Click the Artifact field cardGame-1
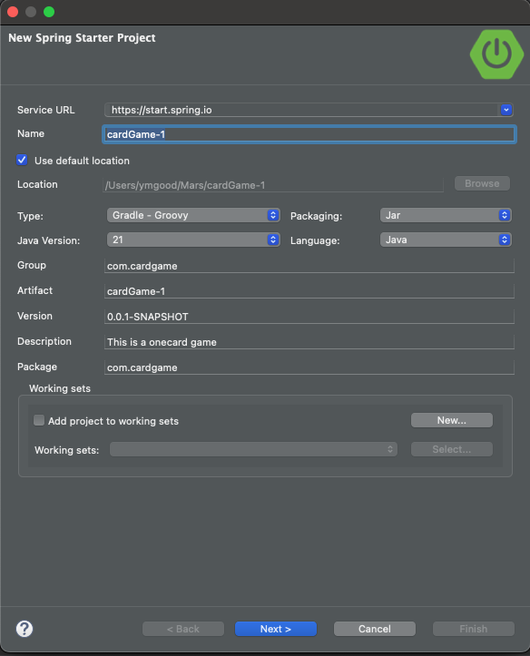This screenshot has height=656, width=530. (x=309, y=291)
